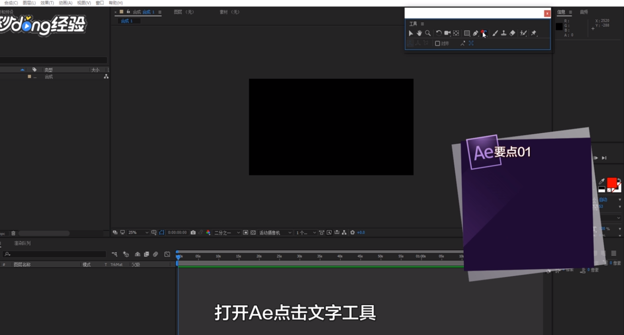The width and height of the screenshot is (624, 335).
Task: Select the Roto Brush tool
Action: click(524, 33)
